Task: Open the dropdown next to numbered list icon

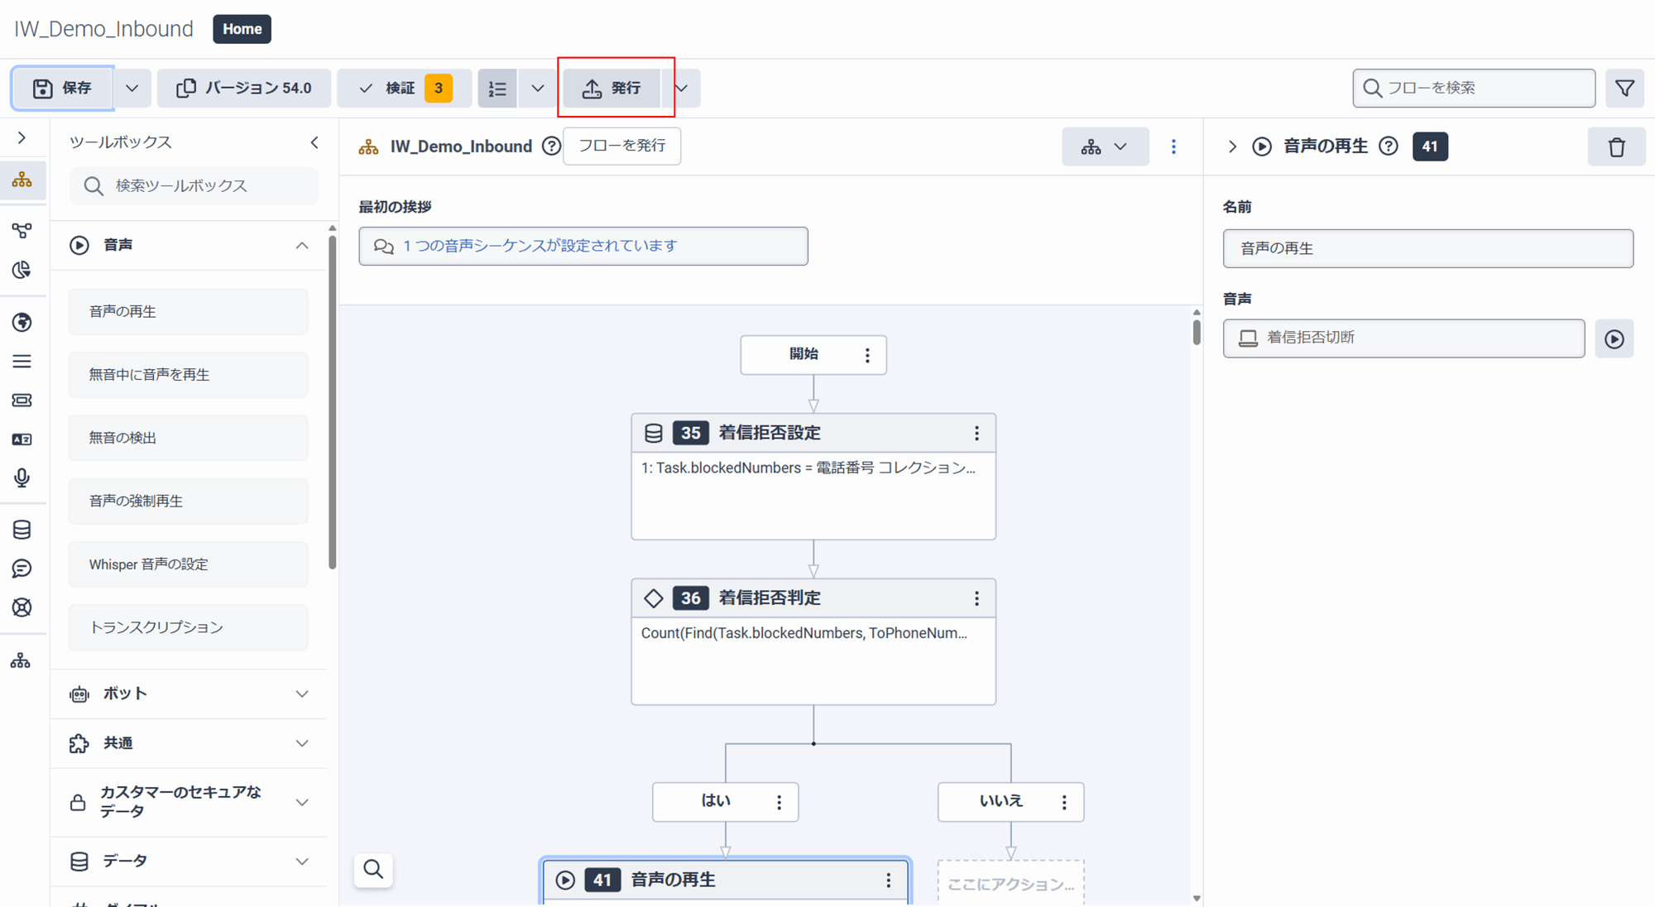Action: (x=537, y=88)
